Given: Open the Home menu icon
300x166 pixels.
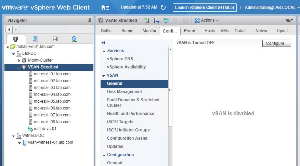Looking at the screenshot, I should point(105,8).
